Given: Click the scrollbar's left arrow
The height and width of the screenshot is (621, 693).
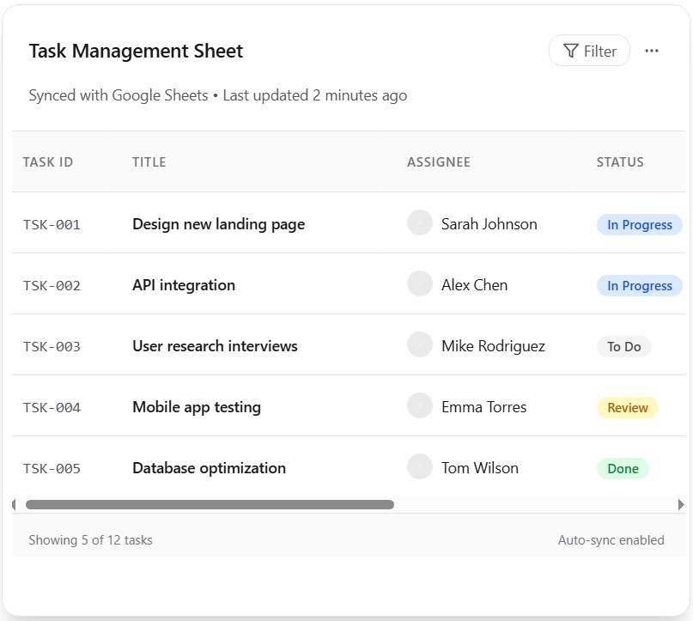Looking at the screenshot, I should point(14,505).
